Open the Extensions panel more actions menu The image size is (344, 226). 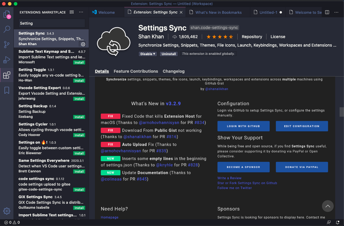point(81,12)
